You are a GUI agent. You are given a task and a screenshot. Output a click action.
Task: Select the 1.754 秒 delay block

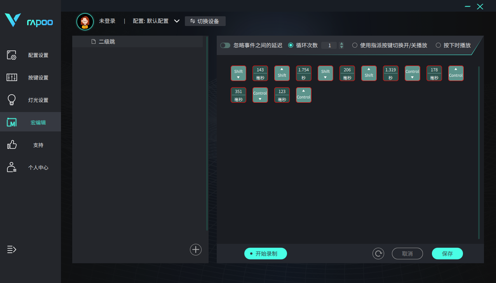pyautogui.click(x=303, y=73)
